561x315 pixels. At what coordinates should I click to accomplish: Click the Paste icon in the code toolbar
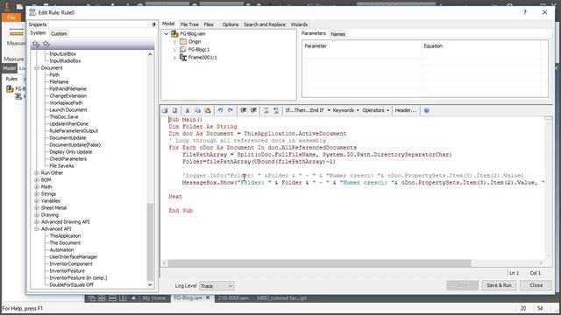pyautogui.click(x=208, y=110)
